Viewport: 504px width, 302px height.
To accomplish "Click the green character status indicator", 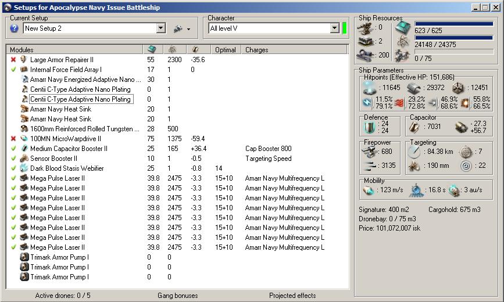I will tap(344, 28).
